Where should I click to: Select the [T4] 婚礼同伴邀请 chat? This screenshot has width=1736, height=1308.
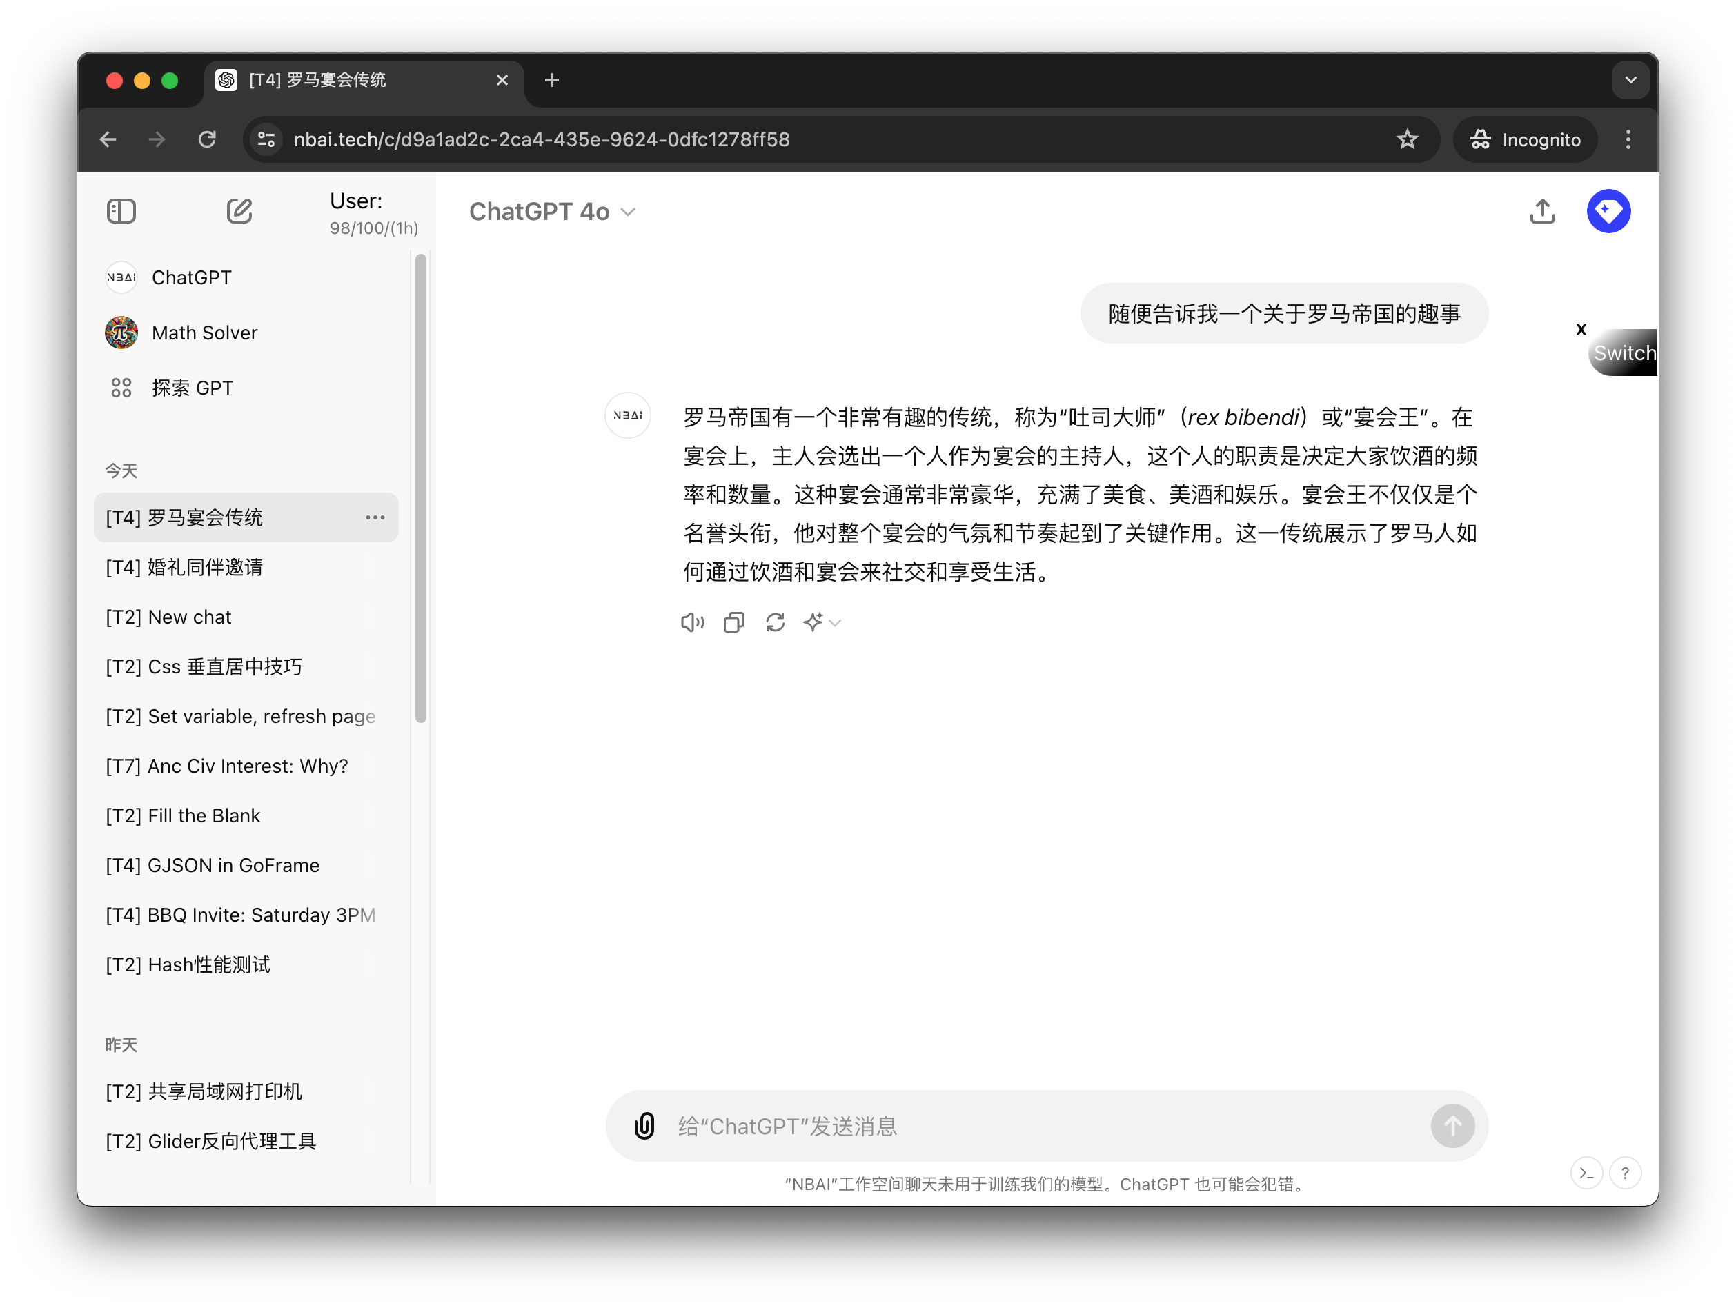pos(246,567)
